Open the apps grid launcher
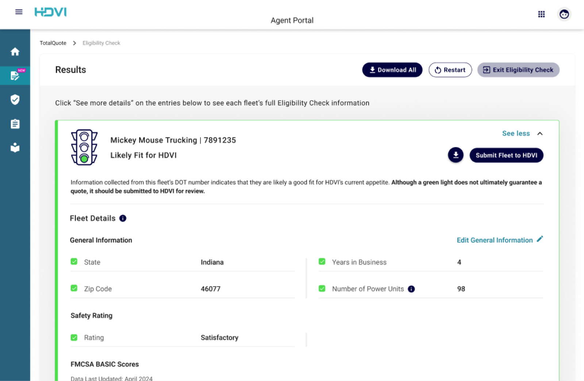This screenshot has width=584, height=381. 541,14
